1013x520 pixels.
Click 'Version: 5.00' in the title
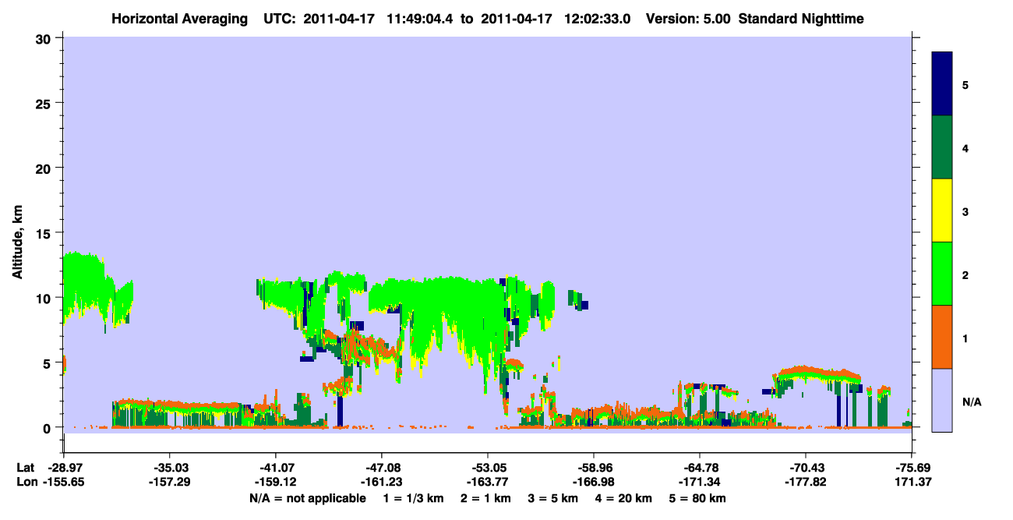click(x=687, y=19)
